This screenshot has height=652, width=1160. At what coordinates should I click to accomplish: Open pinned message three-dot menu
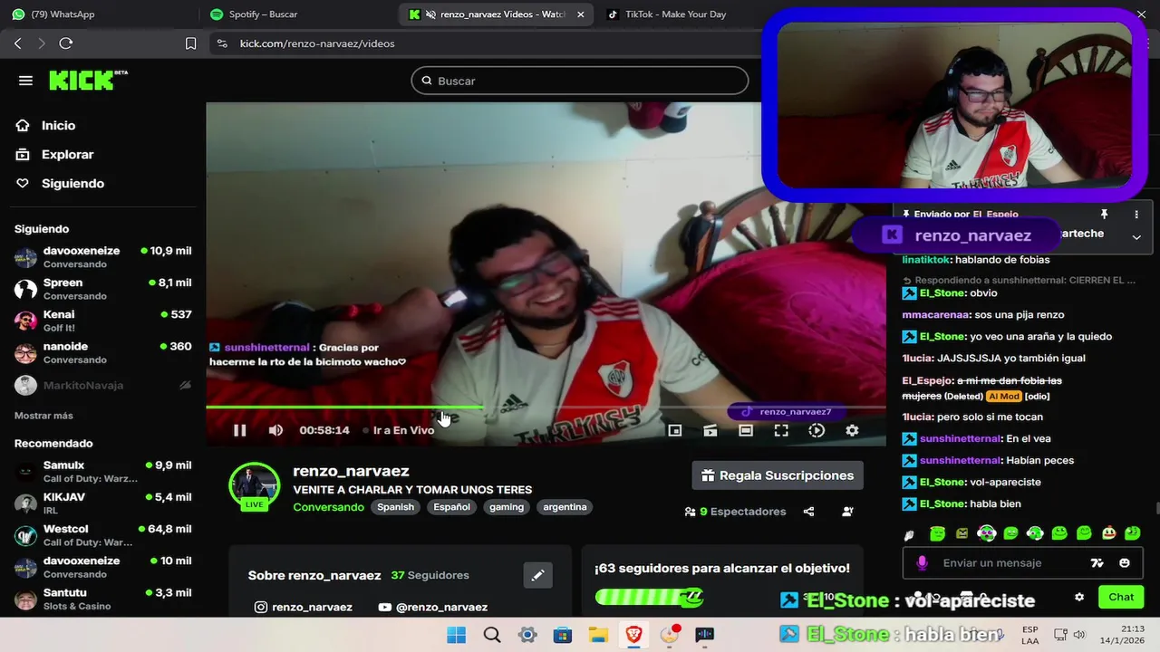1136,215
